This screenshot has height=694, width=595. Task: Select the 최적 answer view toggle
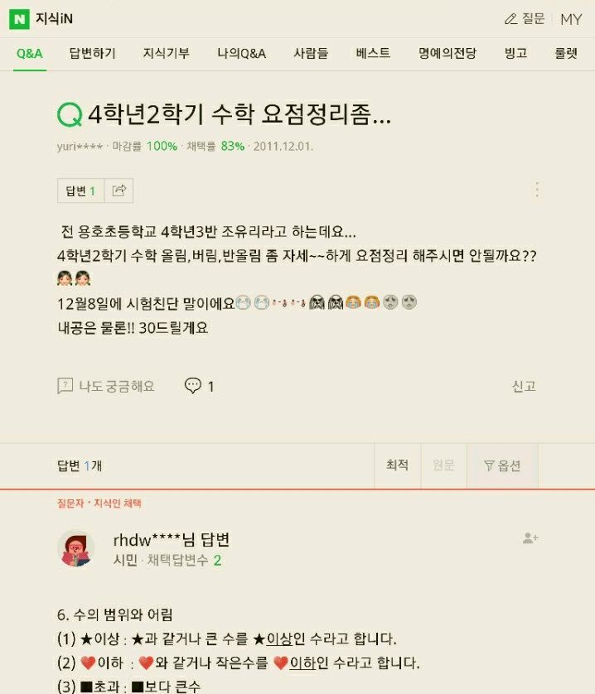(x=398, y=465)
